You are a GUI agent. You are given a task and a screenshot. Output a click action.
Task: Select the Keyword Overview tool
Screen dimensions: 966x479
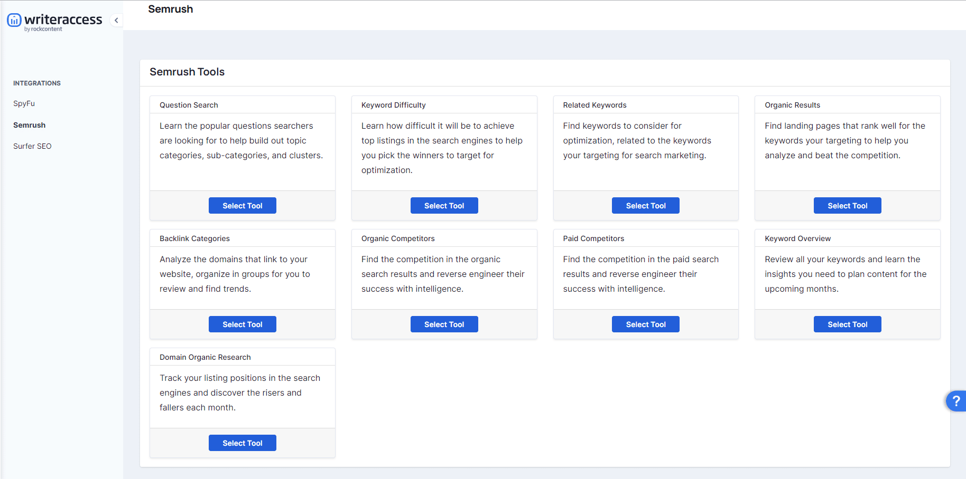pos(847,324)
